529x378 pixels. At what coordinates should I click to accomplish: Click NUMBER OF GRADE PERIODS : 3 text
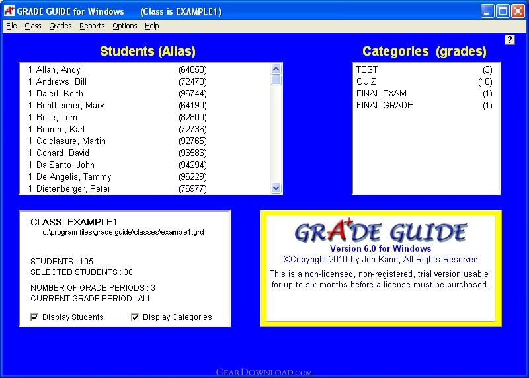click(93, 288)
